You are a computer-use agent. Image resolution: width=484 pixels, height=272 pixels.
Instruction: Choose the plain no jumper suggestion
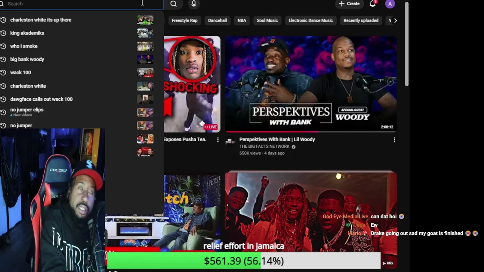21,125
